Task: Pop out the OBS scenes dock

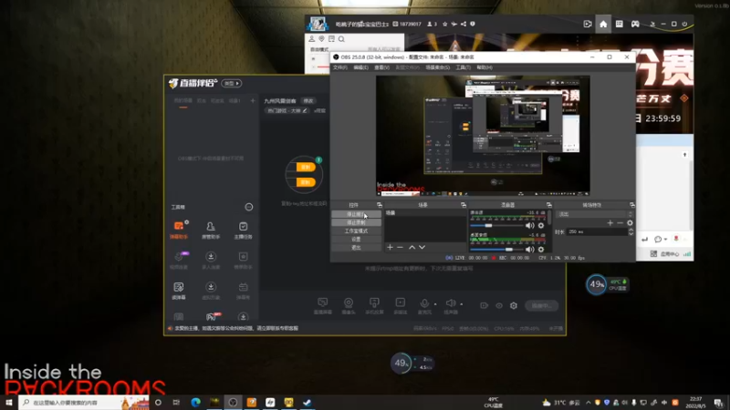Action: tap(464, 205)
